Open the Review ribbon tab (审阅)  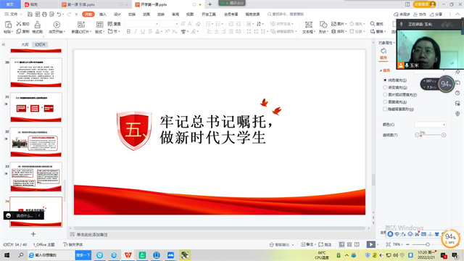(175, 14)
